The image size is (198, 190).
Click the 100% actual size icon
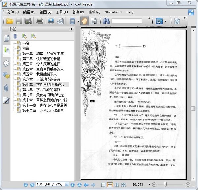pos(177,21)
